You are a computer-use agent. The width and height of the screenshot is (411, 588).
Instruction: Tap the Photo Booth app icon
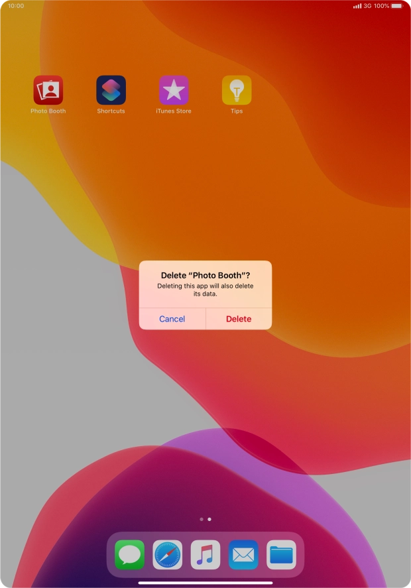tap(48, 90)
